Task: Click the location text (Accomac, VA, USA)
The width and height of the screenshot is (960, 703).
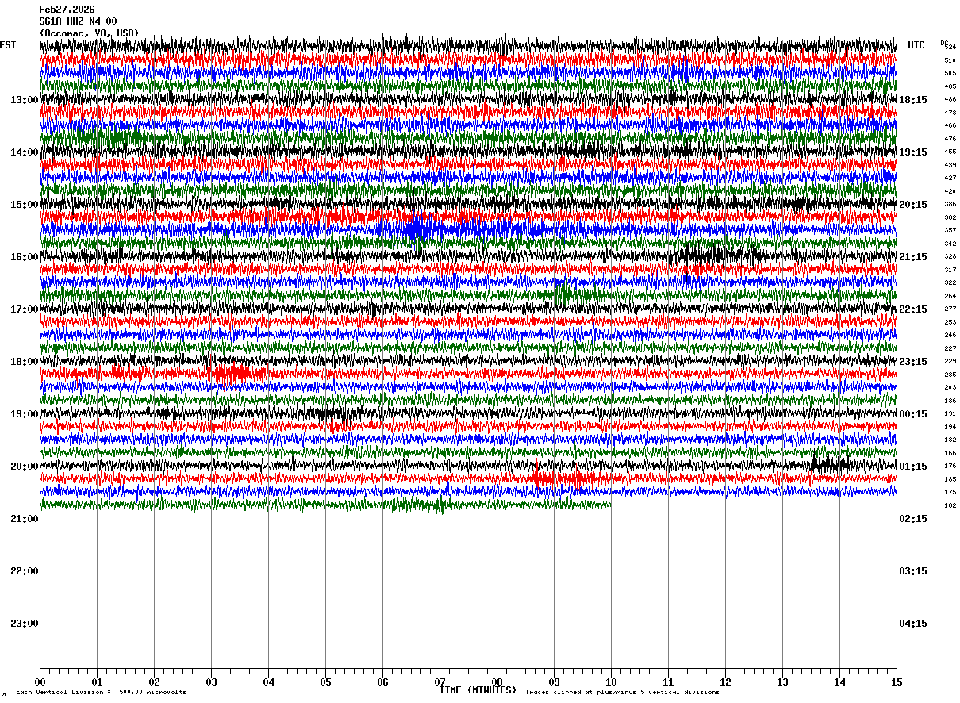Action: [x=89, y=33]
